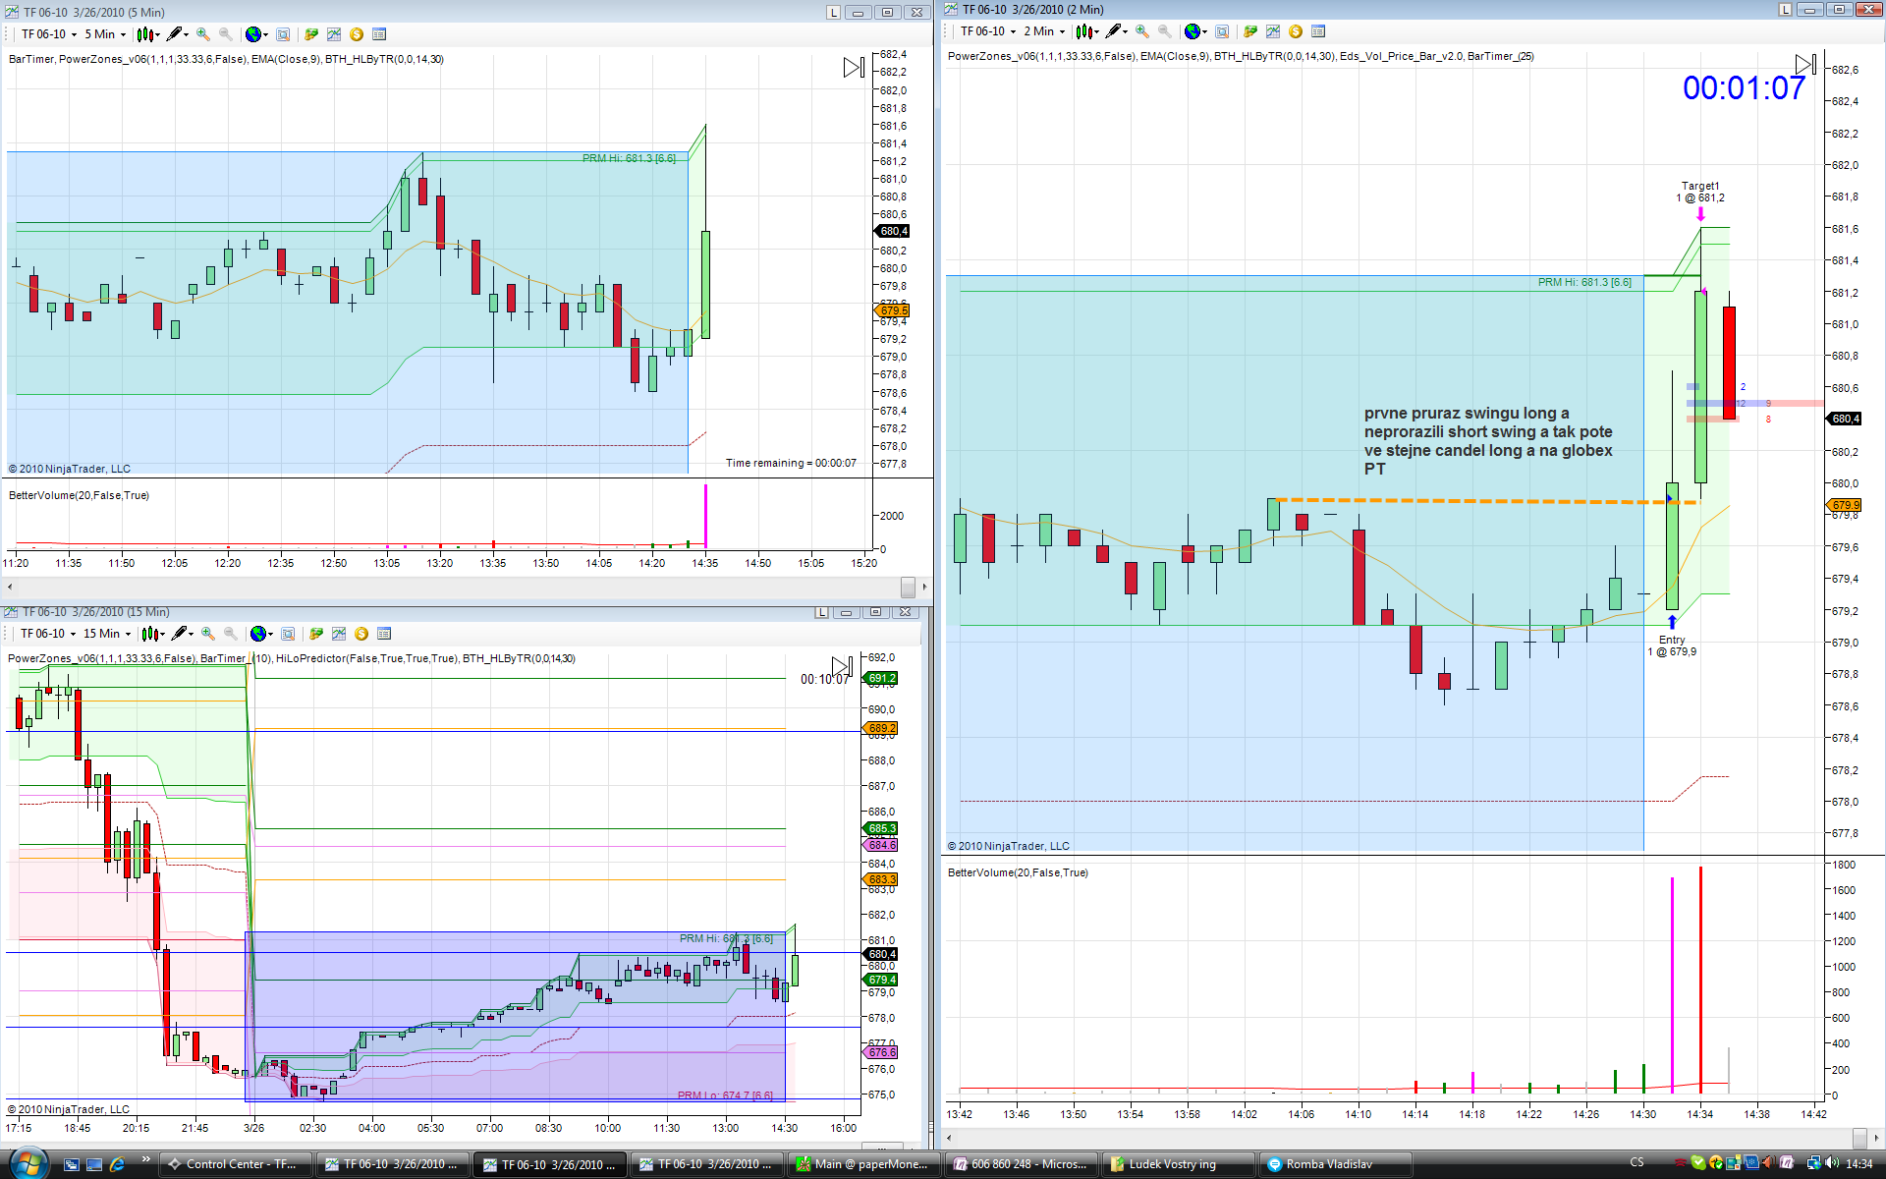Click horizontal scrollbar thumb under 5 Min chart
Screen dimensions: 1886x1179
[x=908, y=587]
